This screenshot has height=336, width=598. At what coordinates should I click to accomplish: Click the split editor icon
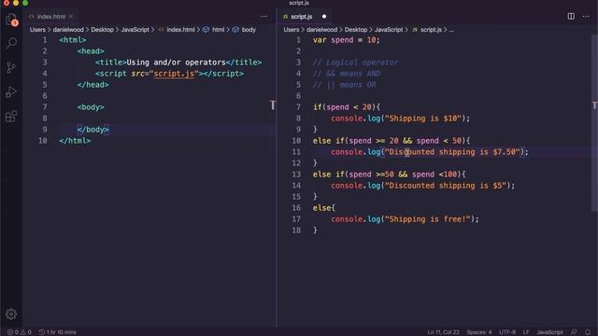click(x=571, y=17)
